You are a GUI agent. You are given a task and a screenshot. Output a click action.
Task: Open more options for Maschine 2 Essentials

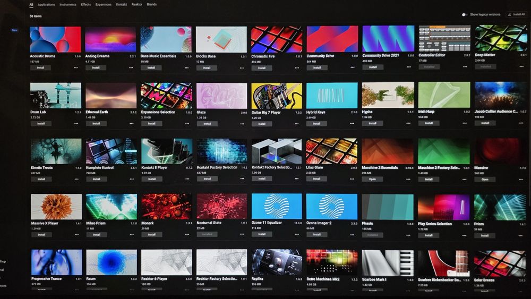pos(408,179)
